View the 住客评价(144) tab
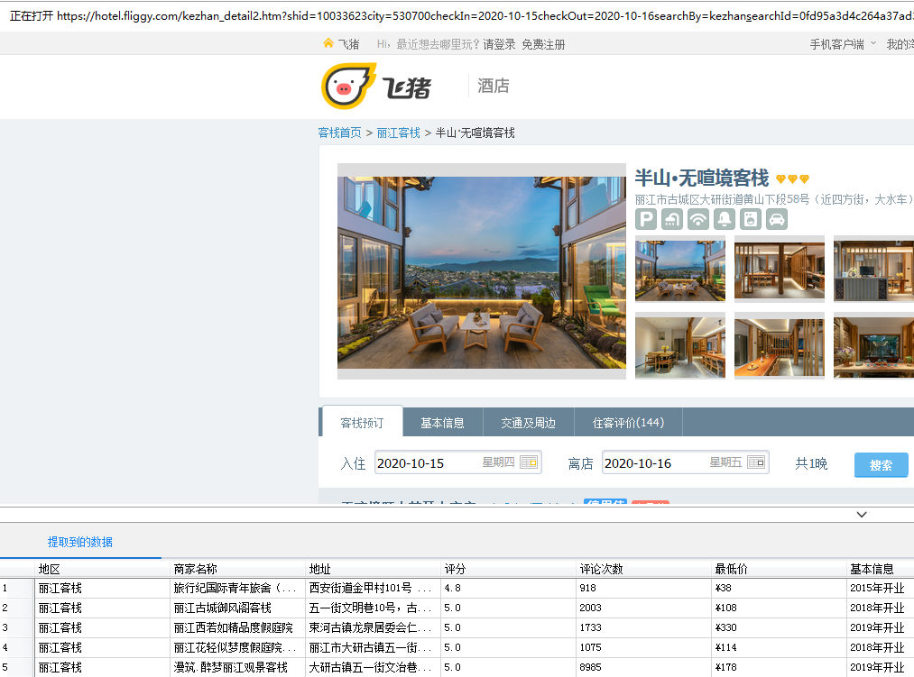Screen dimensions: 914x677 tap(628, 423)
